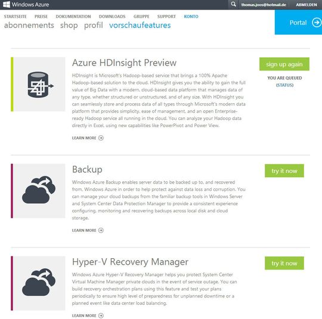
Task: Click the Azure HDInsight Preview heading
Action: 124,63
